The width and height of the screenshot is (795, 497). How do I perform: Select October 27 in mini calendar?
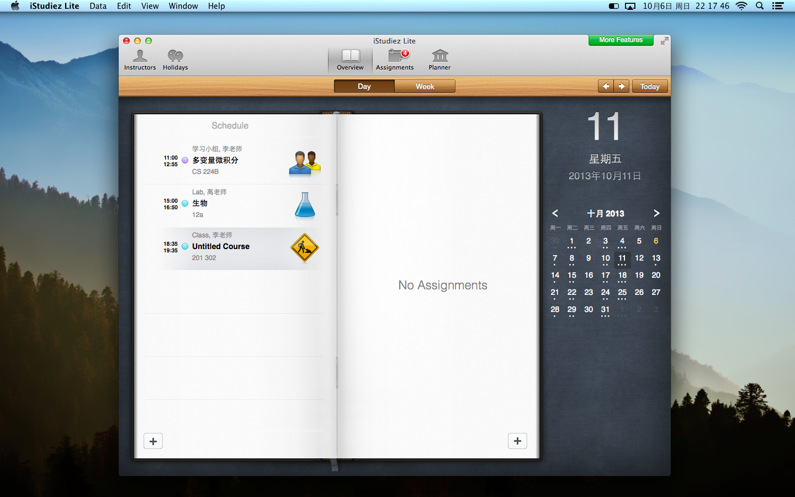[656, 293]
